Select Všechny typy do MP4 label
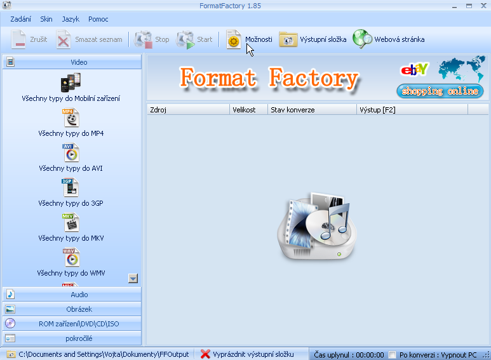The width and height of the screenshot is (491, 360). [x=71, y=133]
